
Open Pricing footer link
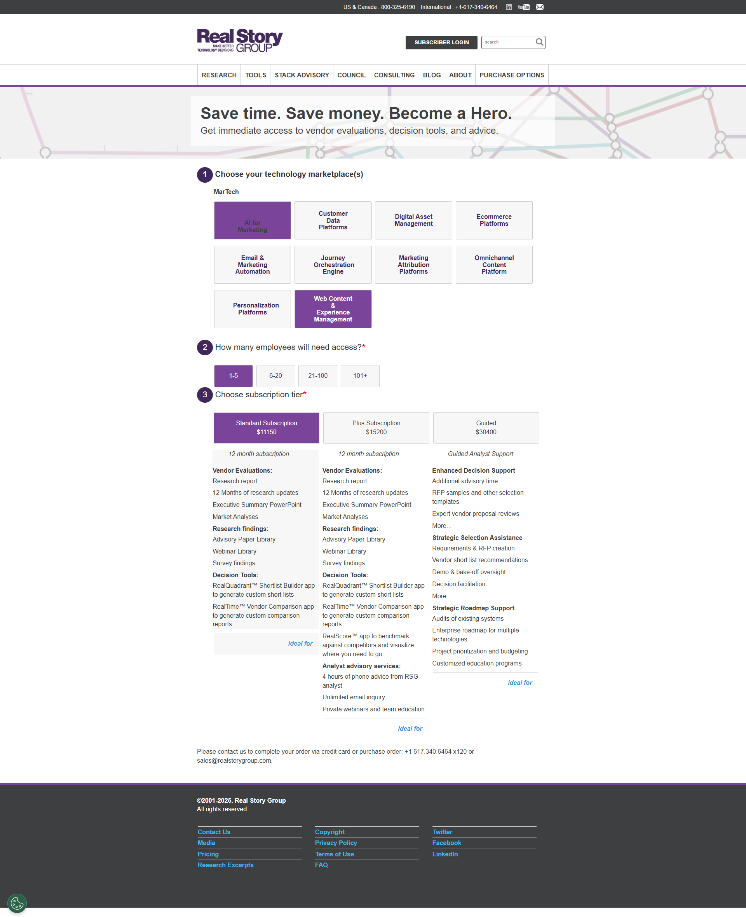(208, 854)
